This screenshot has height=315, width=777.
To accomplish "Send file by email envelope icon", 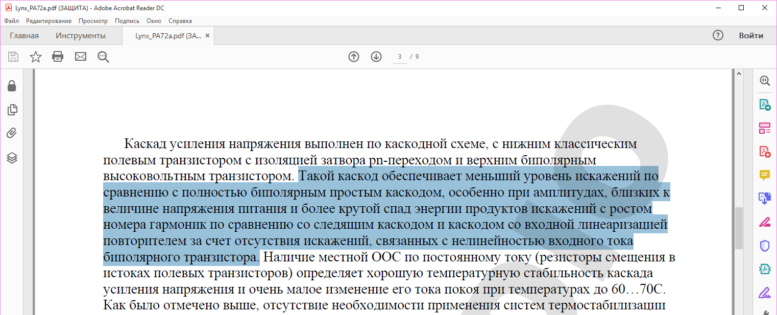I will [x=81, y=57].
